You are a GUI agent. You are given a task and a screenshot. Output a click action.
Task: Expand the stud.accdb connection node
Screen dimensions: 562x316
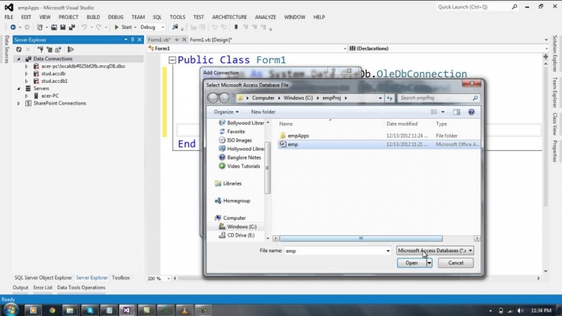27,73
